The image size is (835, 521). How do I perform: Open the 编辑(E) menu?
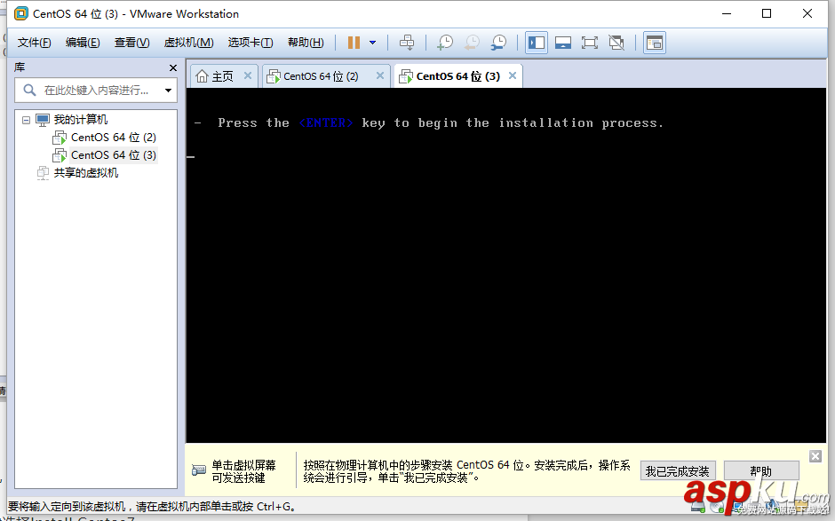(83, 43)
